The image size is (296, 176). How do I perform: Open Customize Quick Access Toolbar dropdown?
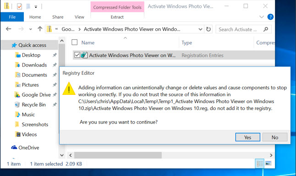coord(36,7)
